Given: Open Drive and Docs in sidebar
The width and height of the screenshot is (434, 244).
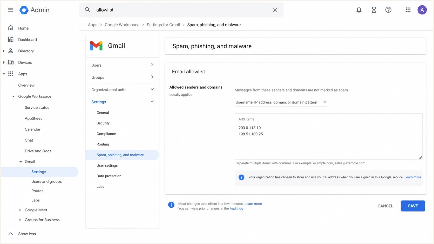Looking at the screenshot, I should click(x=38, y=151).
